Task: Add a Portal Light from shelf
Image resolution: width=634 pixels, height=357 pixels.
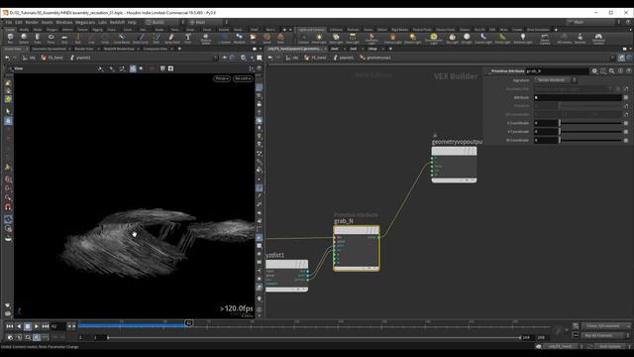Action: point(502,38)
